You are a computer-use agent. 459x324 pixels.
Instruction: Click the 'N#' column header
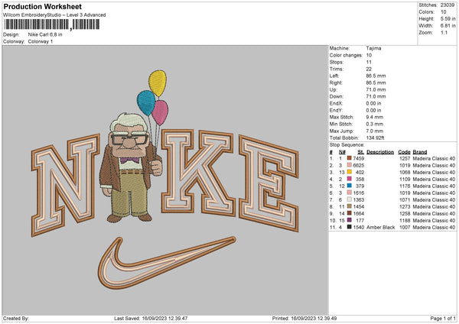coord(342,152)
